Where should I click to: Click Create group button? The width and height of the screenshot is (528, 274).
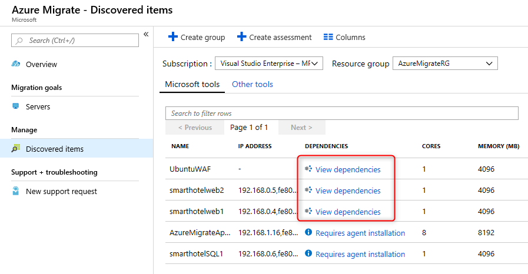(197, 37)
